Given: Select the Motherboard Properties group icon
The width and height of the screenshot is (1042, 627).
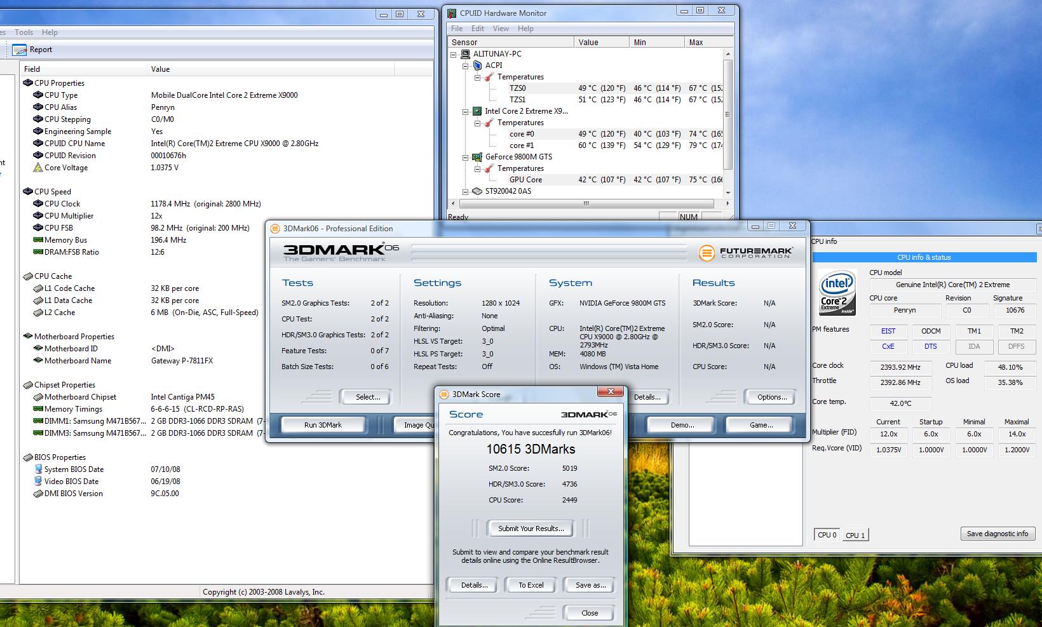Looking at the screenshot, I should pyautogui.click(x=28, y=337).
